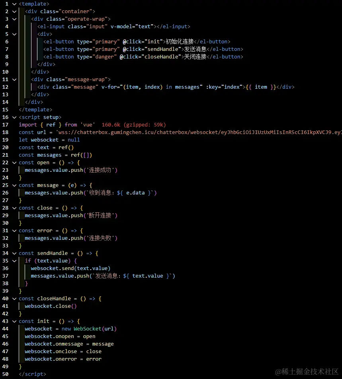Viewport: 342px width, 379px height.
Task: Click 'websocket.close()' on line 41
Action: [51, 306]
